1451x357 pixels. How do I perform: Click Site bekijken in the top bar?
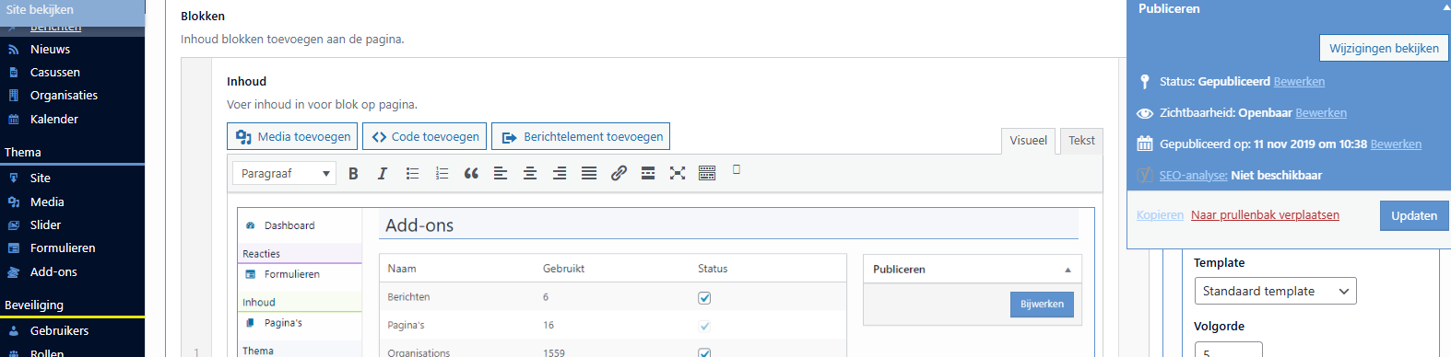point(40,9)
